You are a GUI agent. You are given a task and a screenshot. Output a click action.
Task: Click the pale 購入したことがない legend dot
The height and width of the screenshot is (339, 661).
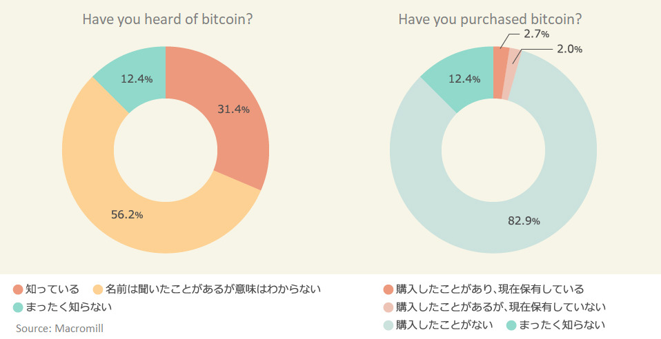(x=388, y=325)
